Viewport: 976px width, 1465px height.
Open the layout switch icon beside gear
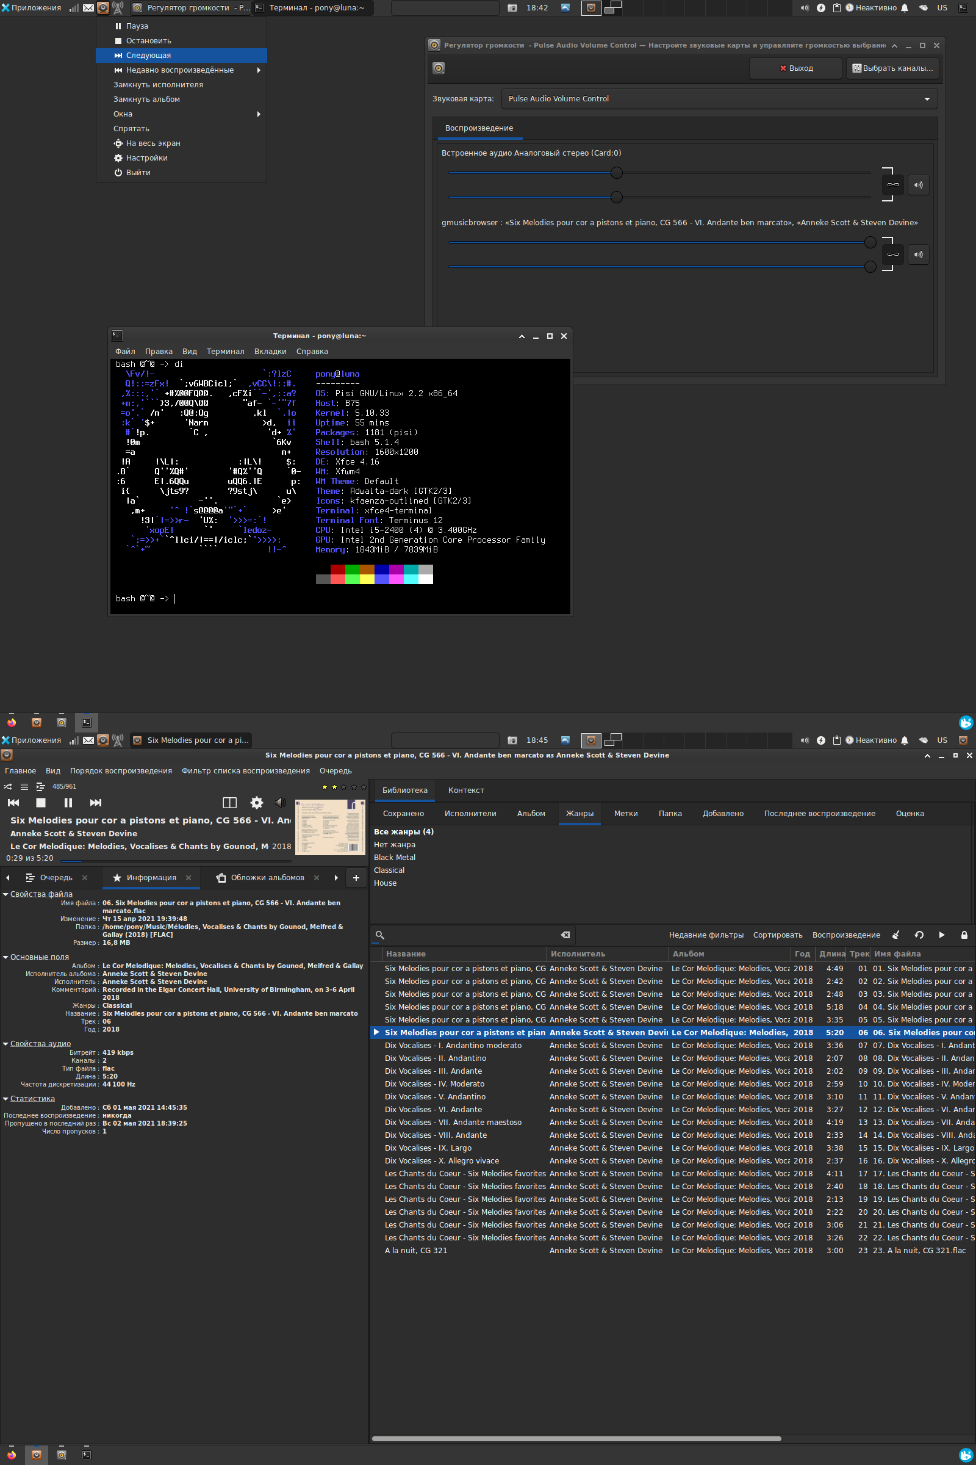(x=230, y=803)
